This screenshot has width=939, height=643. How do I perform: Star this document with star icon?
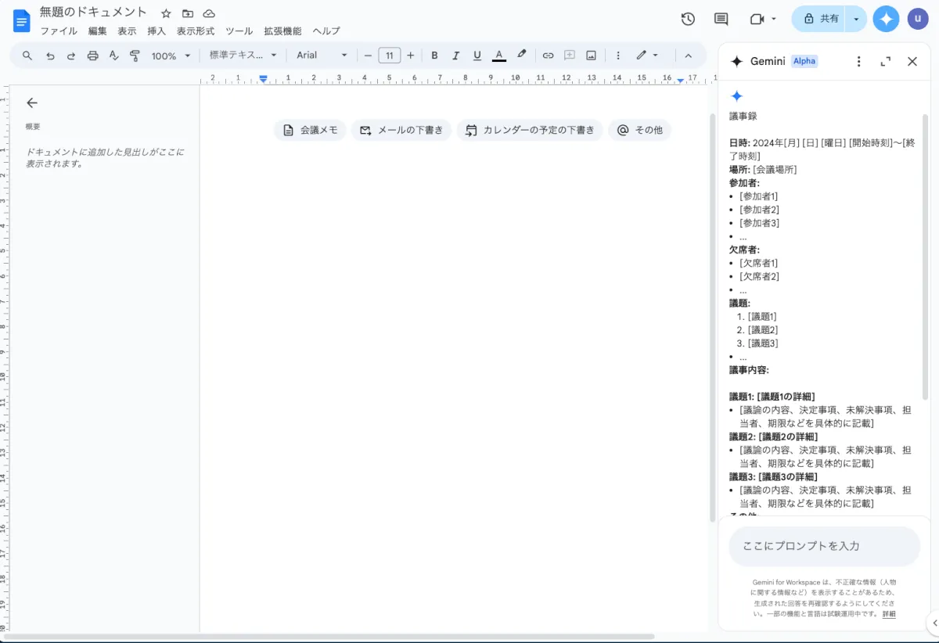166,13
